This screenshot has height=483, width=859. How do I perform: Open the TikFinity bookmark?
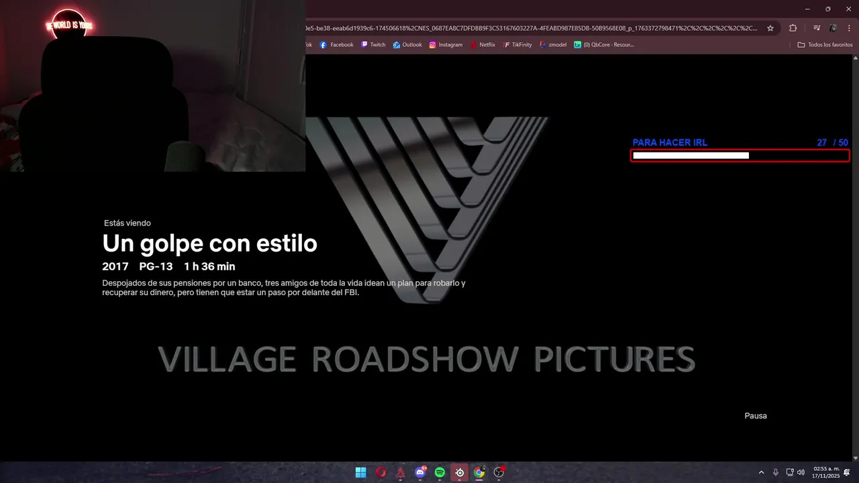pyautogui.click(x=517, y=45)
